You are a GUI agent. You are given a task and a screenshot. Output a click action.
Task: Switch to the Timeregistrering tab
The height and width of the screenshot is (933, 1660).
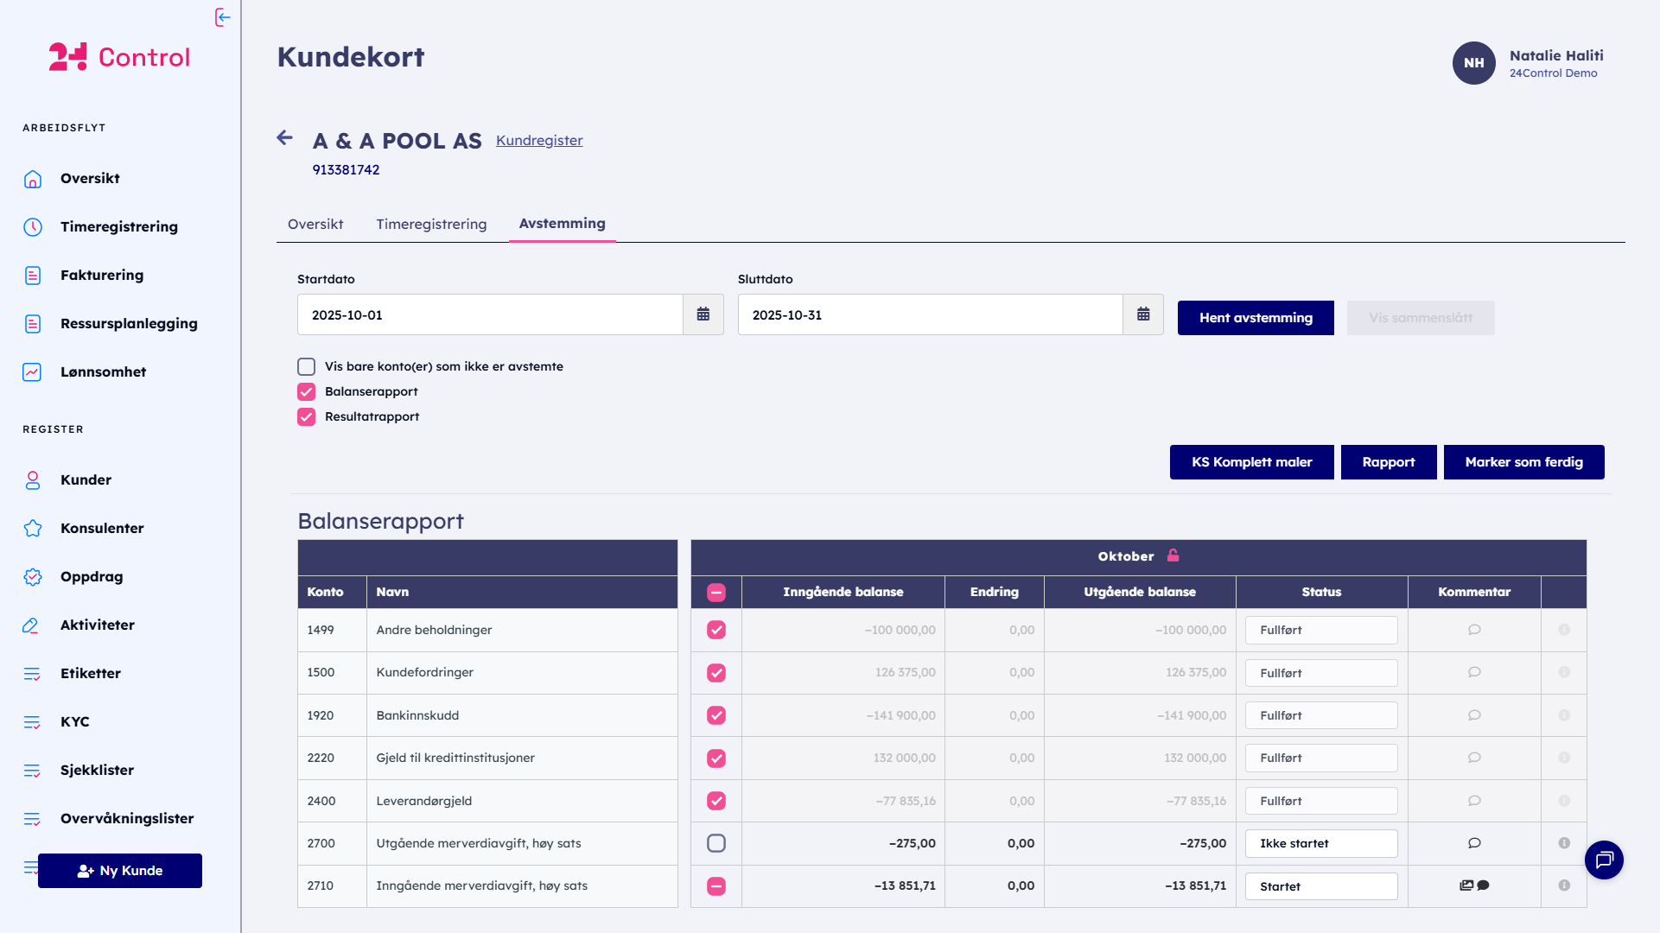(431, 224)
